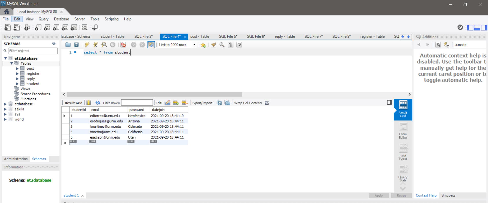Screen dimensions: 488x203
Task: Expand the post table node
Action: pyautogui.click(x=17, y=68)
